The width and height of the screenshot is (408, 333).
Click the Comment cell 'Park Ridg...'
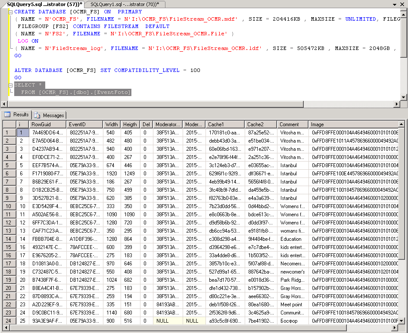[x=293, y=280]
